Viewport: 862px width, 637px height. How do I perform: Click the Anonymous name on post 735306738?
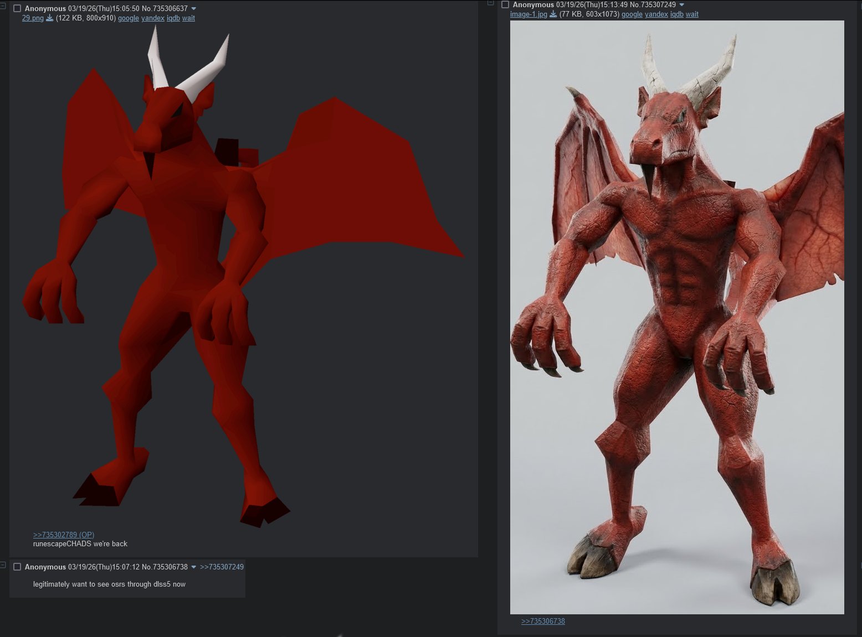pos(45,567)
